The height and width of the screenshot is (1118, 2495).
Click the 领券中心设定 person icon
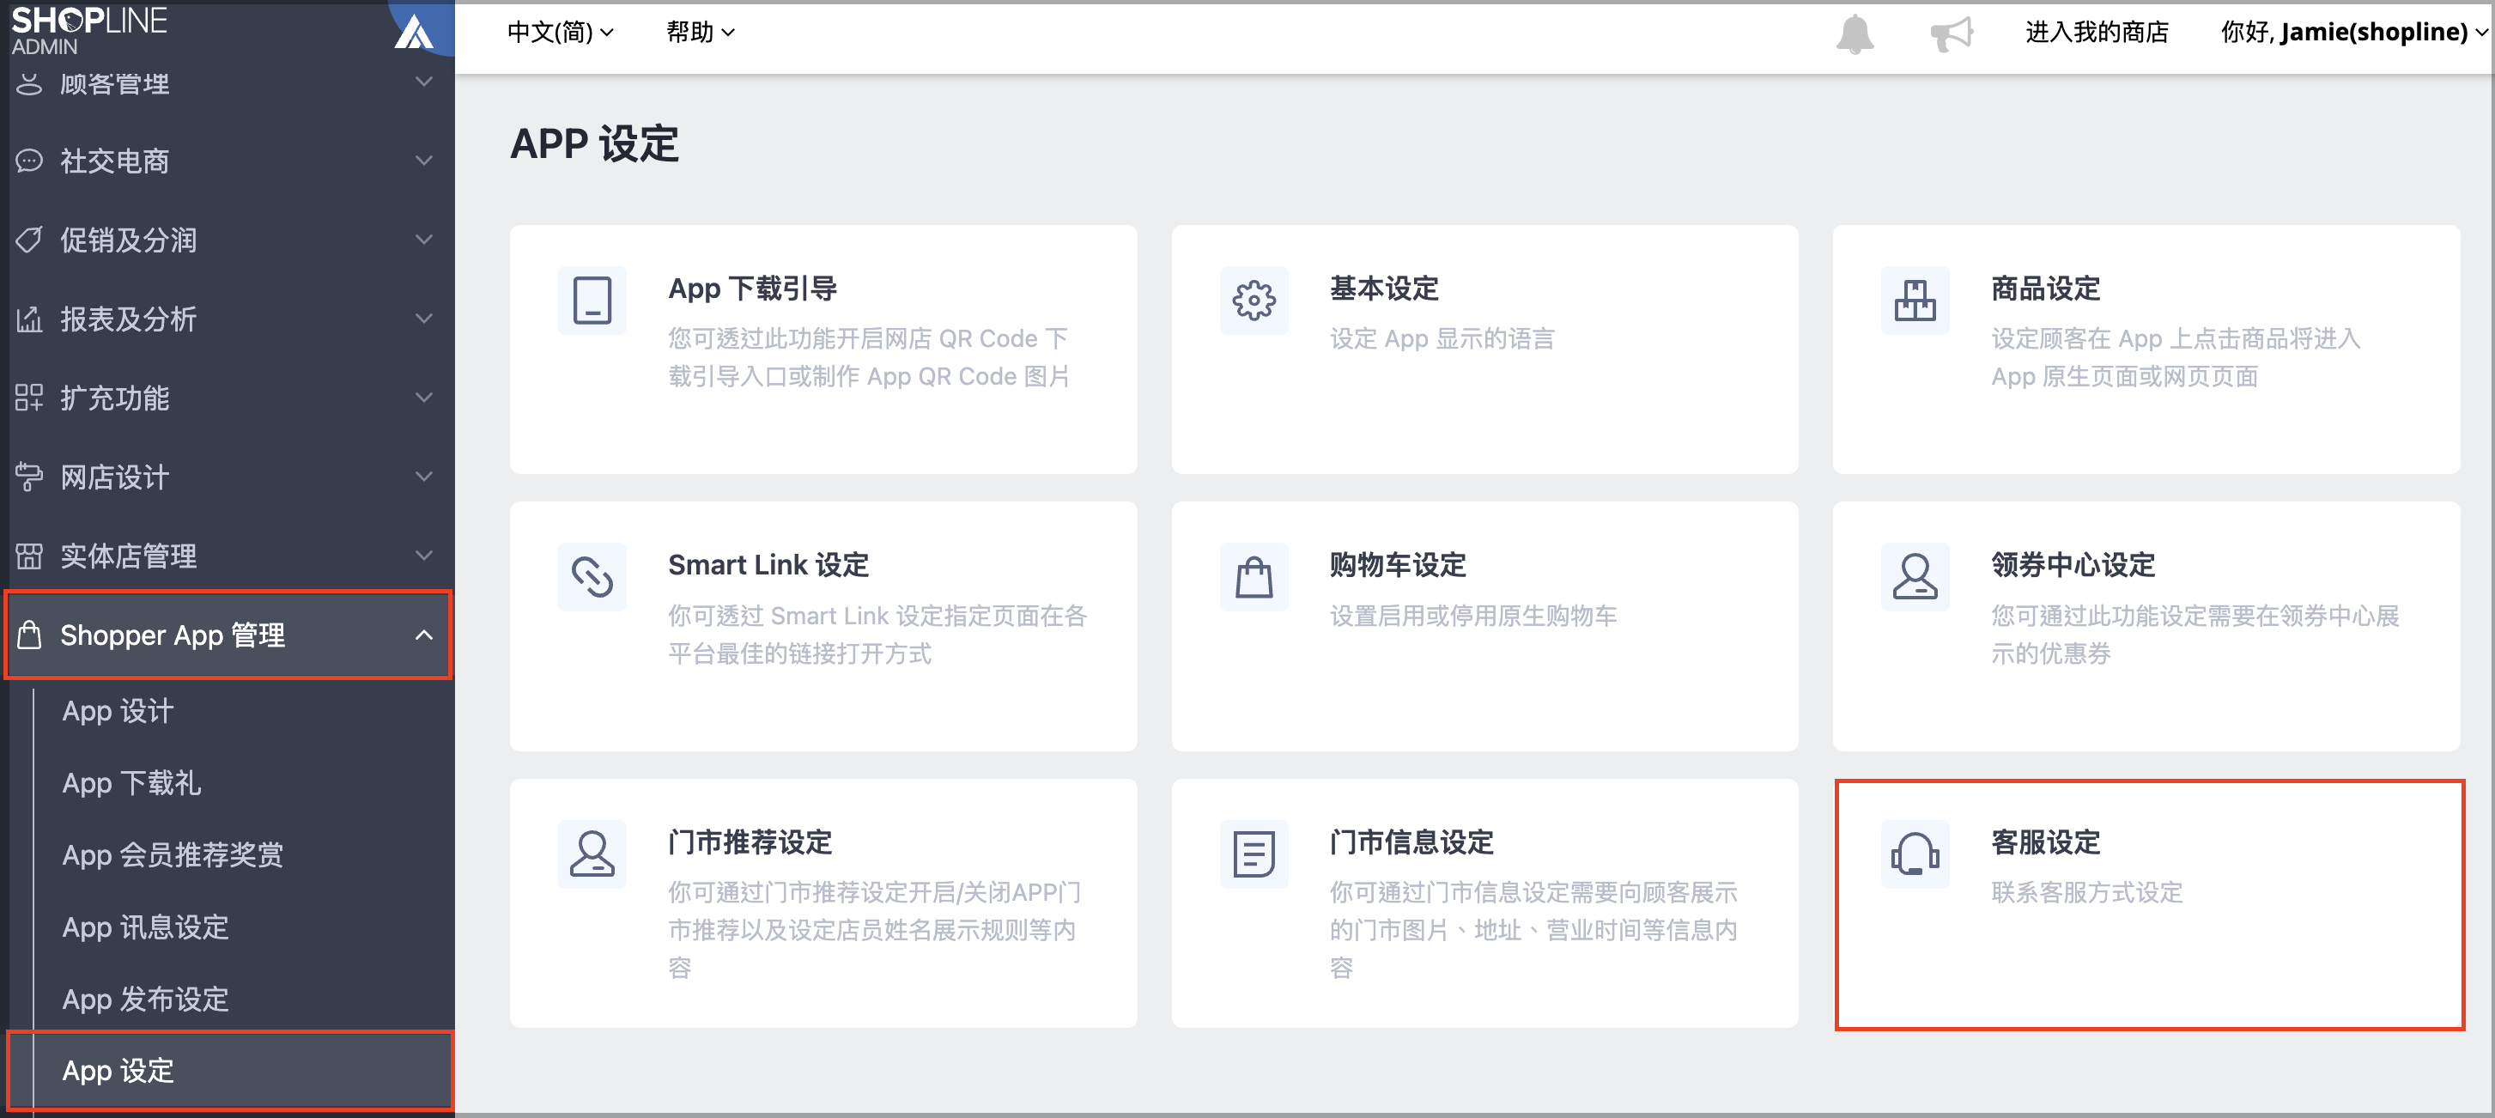[1915, 576]
